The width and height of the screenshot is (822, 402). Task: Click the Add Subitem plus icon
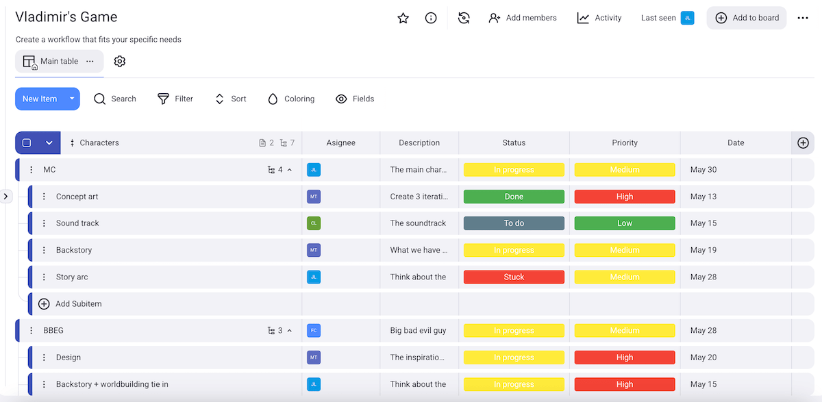point(44,304)
